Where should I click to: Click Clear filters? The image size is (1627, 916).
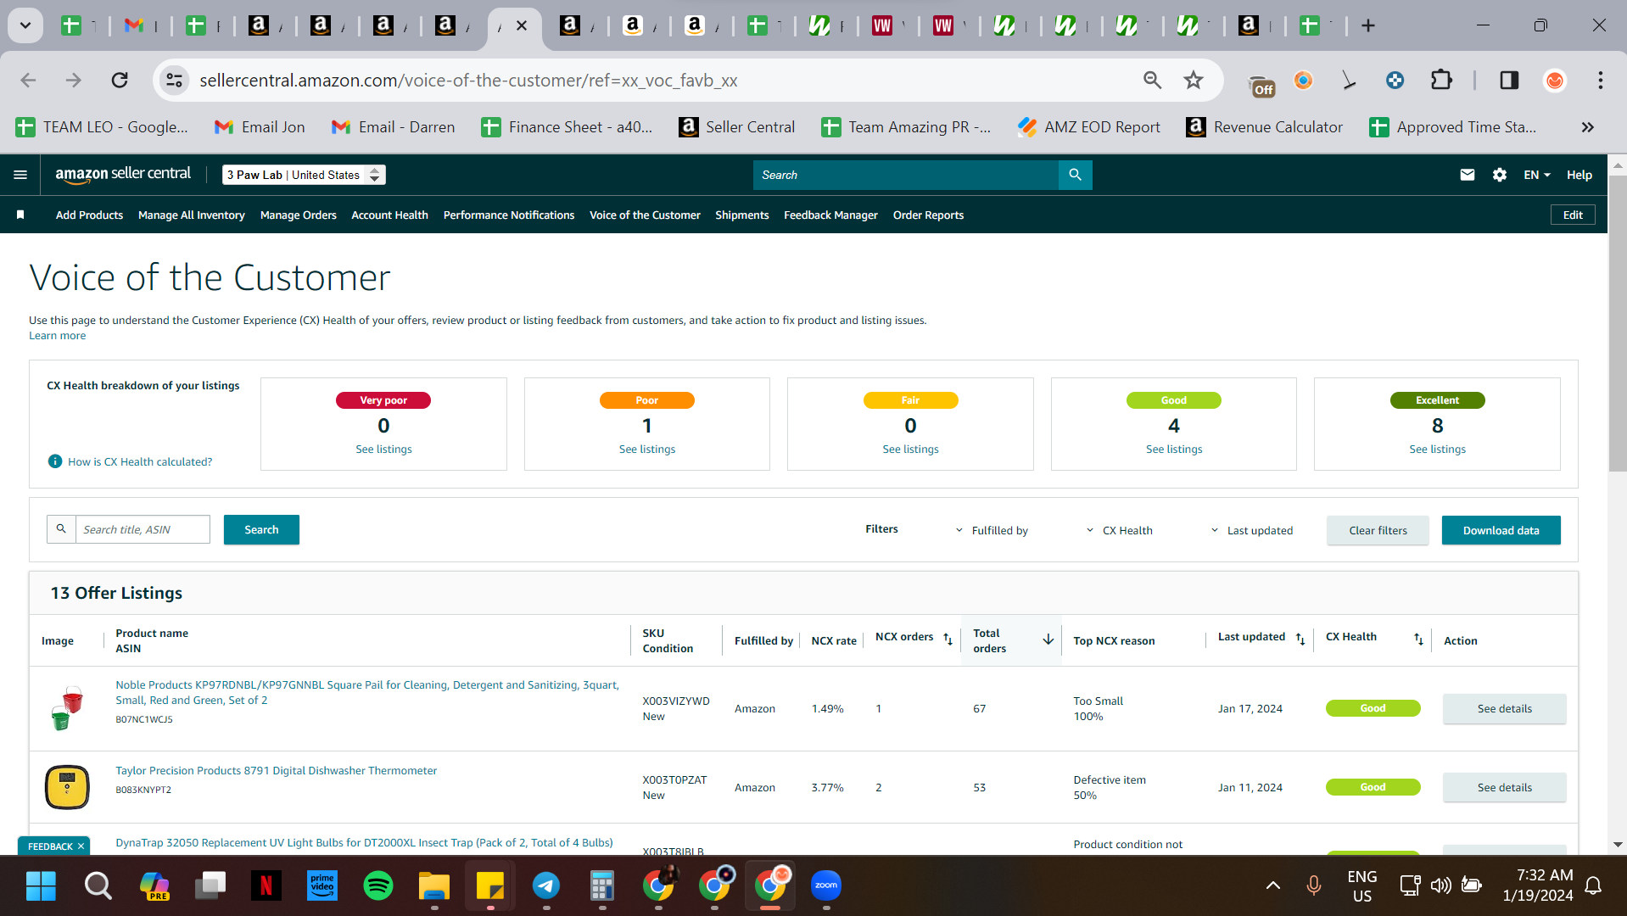[x=1378, y=530]
